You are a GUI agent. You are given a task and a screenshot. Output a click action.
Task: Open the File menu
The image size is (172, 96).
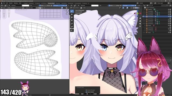coord(4,3)
